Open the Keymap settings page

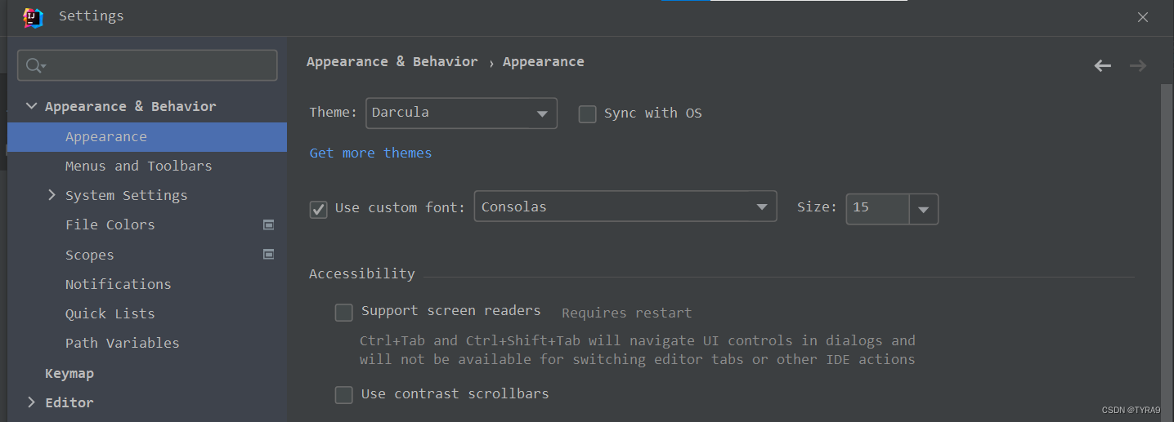69,373
